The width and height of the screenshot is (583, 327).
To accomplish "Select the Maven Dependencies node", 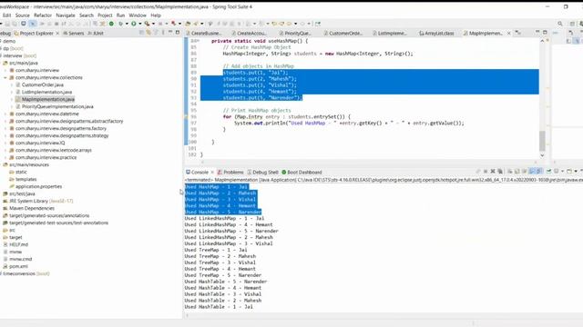I will click(32, 208).
